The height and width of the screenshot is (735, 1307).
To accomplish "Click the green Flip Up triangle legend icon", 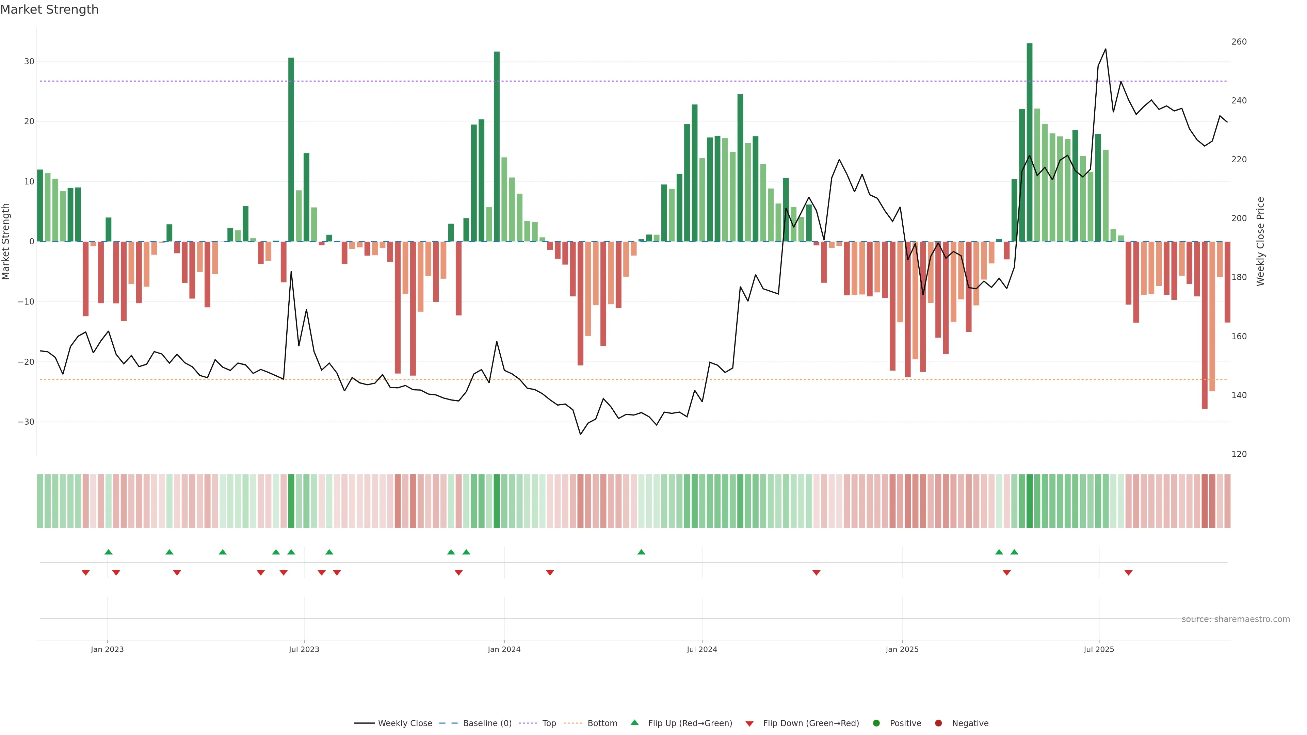I will tap(634, 723).
